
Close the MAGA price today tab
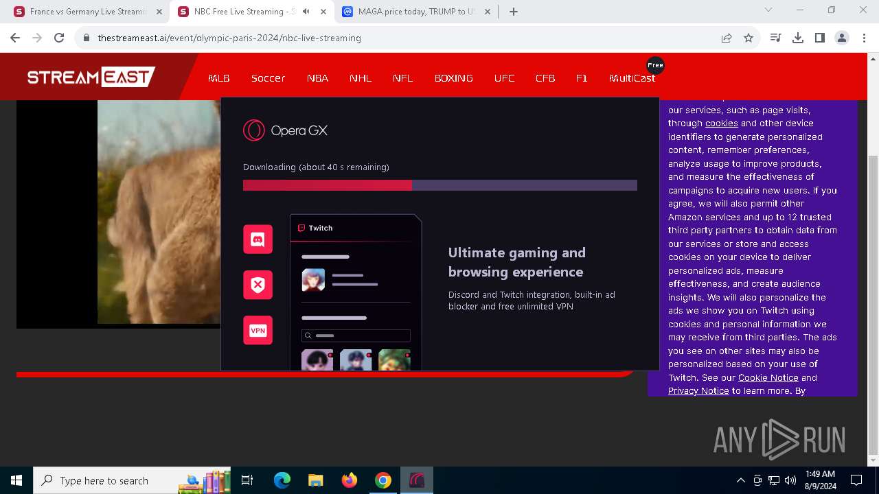tap(488, 12)
